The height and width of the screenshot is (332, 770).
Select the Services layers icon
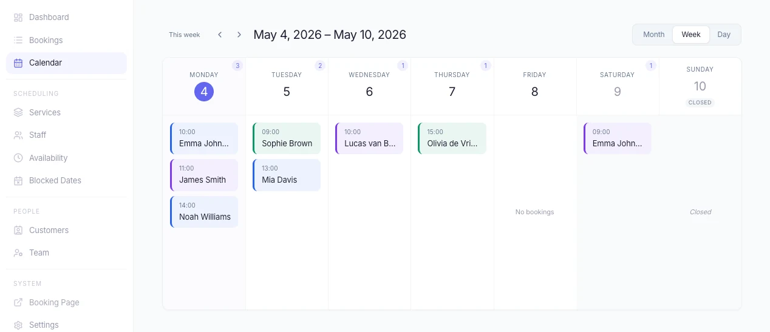click(18, 112)
